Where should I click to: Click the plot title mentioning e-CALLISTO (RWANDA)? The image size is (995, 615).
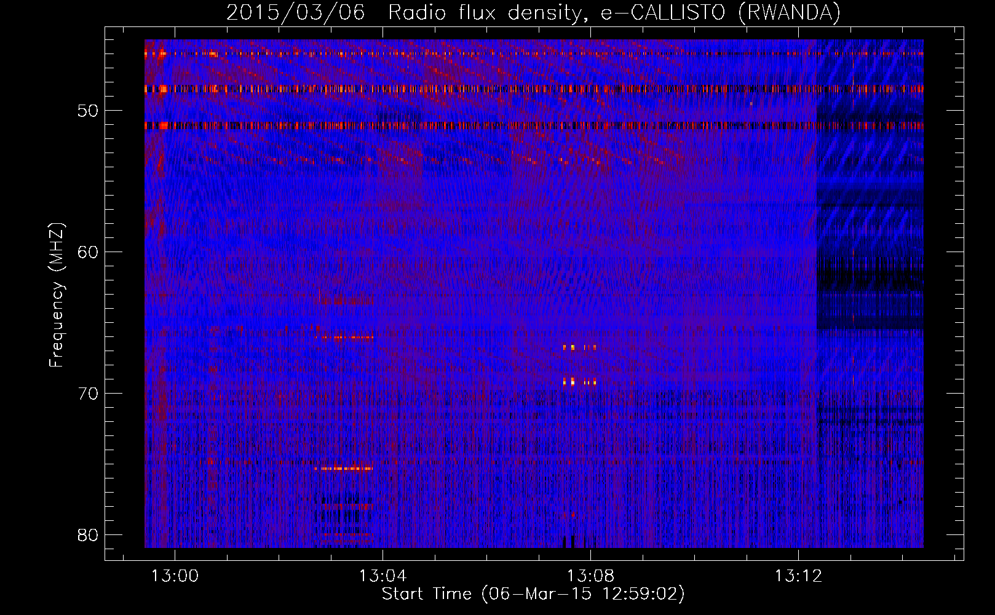point(533,13)
